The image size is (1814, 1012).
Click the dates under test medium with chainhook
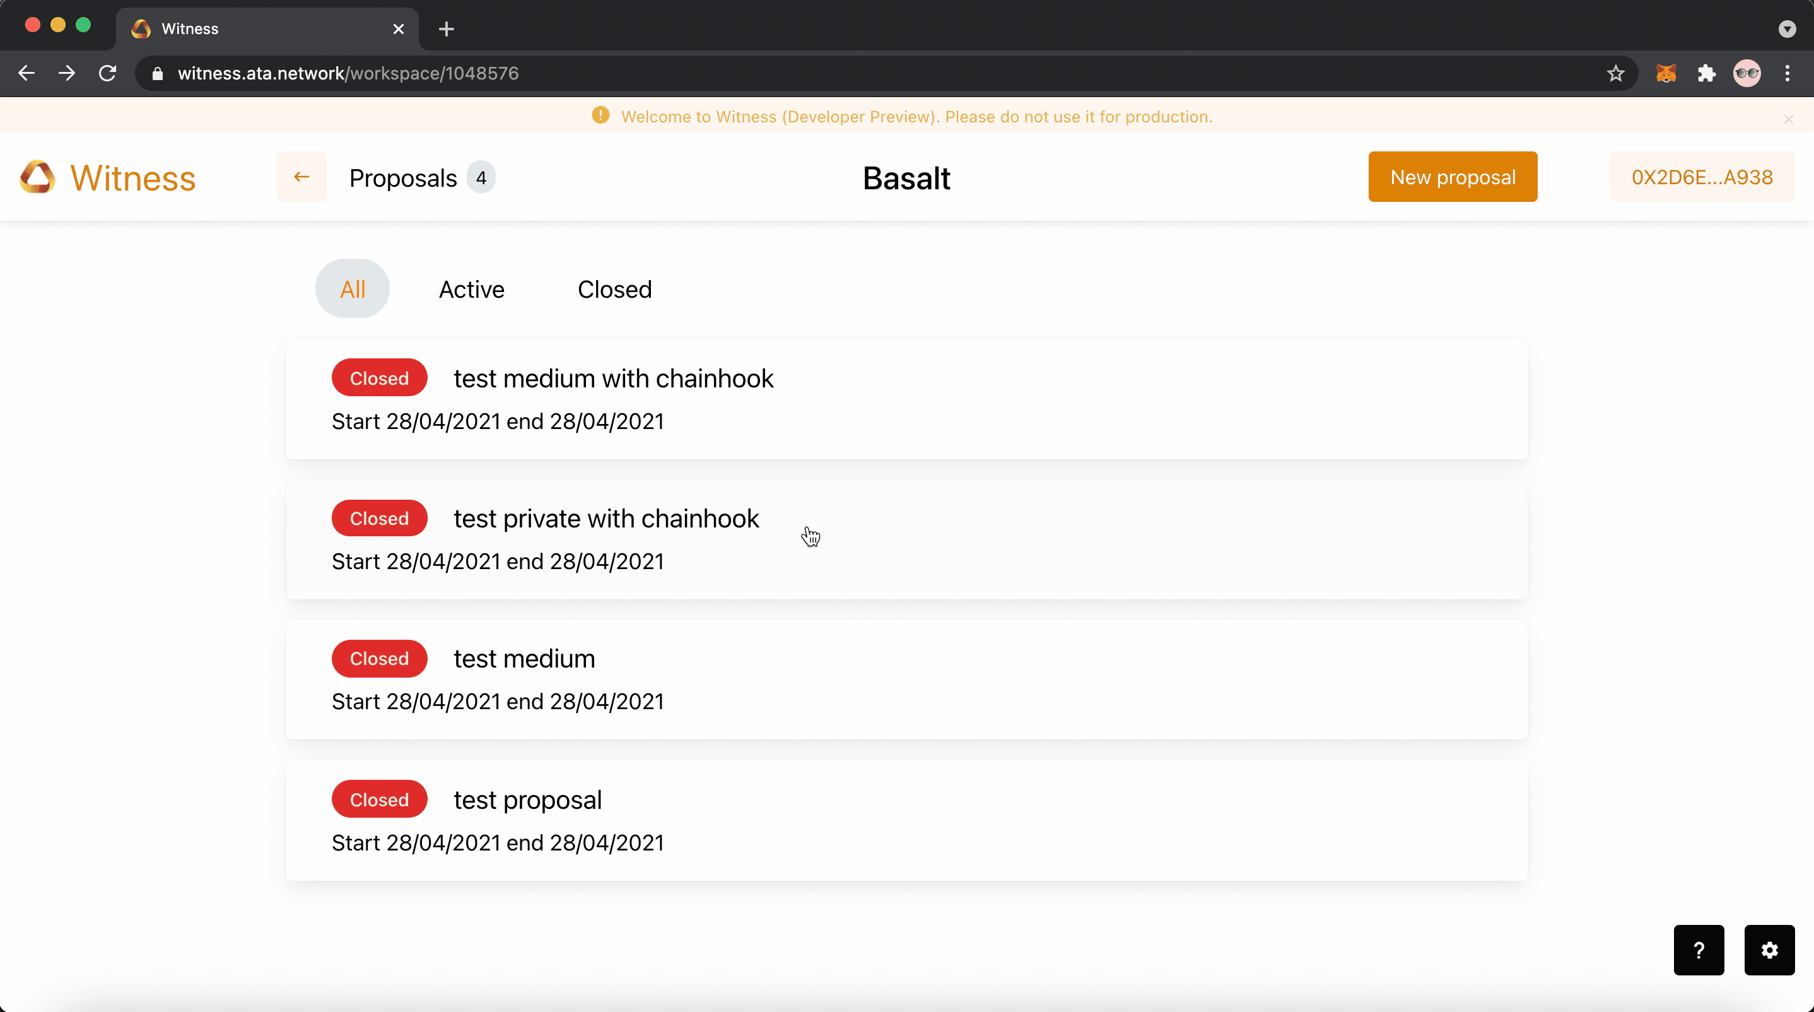tap(498, 421)
